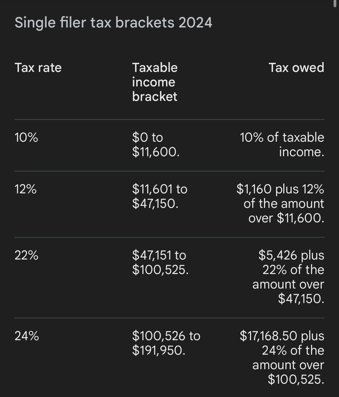339x397 pixels.
Task: Click the 10% tax rate cell
Action: [x=26, y=137]
